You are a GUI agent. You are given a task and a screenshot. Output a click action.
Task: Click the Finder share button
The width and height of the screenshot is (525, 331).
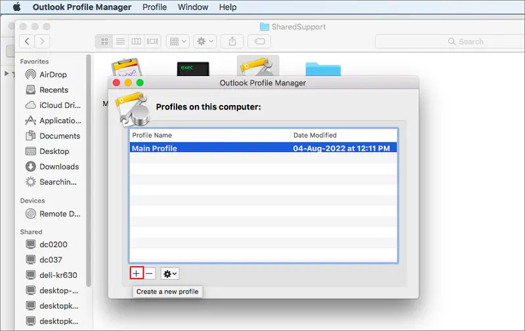pyautogui.click(x=232, y=41)
